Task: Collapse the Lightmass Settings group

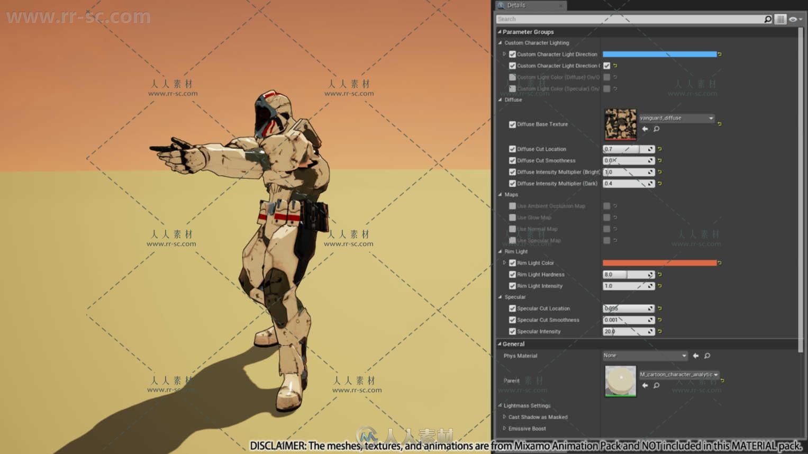Action: 500,406
